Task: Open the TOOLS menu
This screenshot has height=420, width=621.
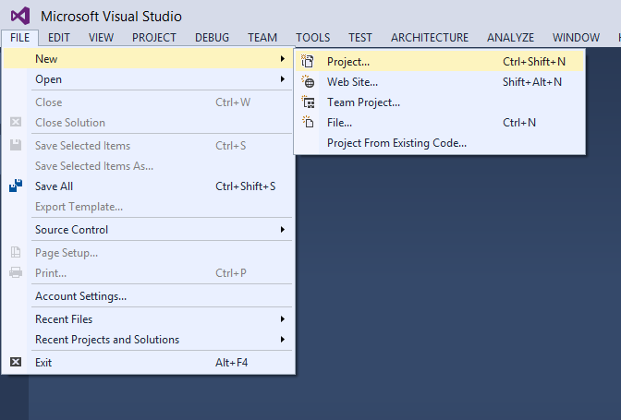Action: [313, 38]
